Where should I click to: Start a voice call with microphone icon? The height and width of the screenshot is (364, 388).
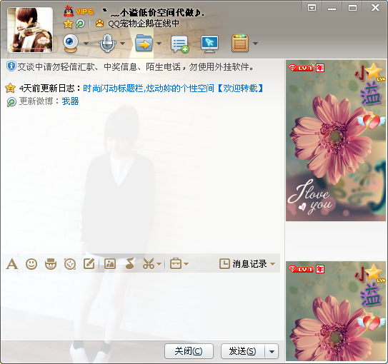(x=107, y=44)
